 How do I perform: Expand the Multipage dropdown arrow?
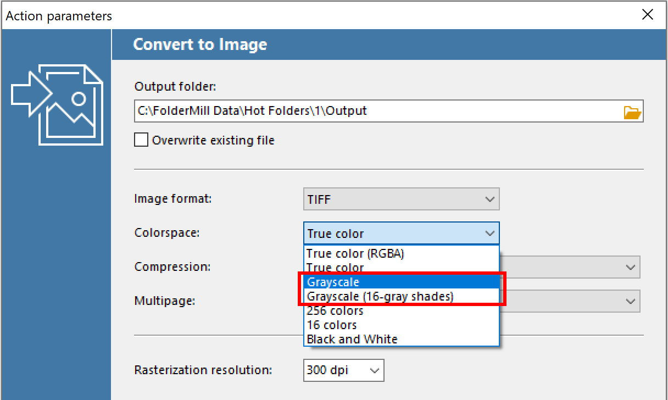[630, 301]
